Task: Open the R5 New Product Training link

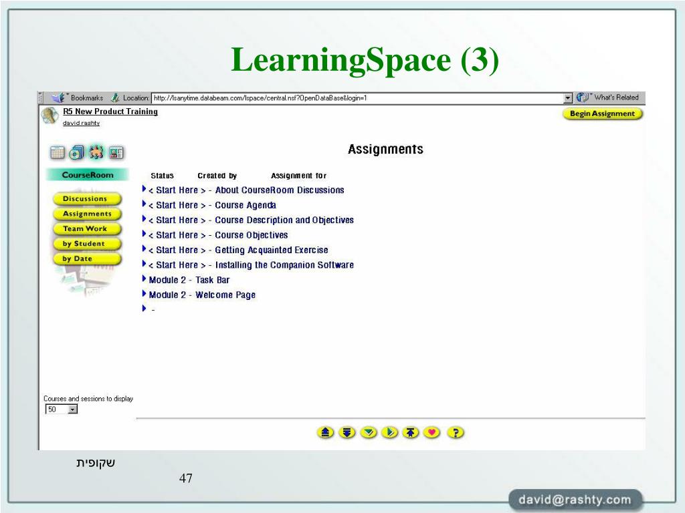Action: (110, 112)
